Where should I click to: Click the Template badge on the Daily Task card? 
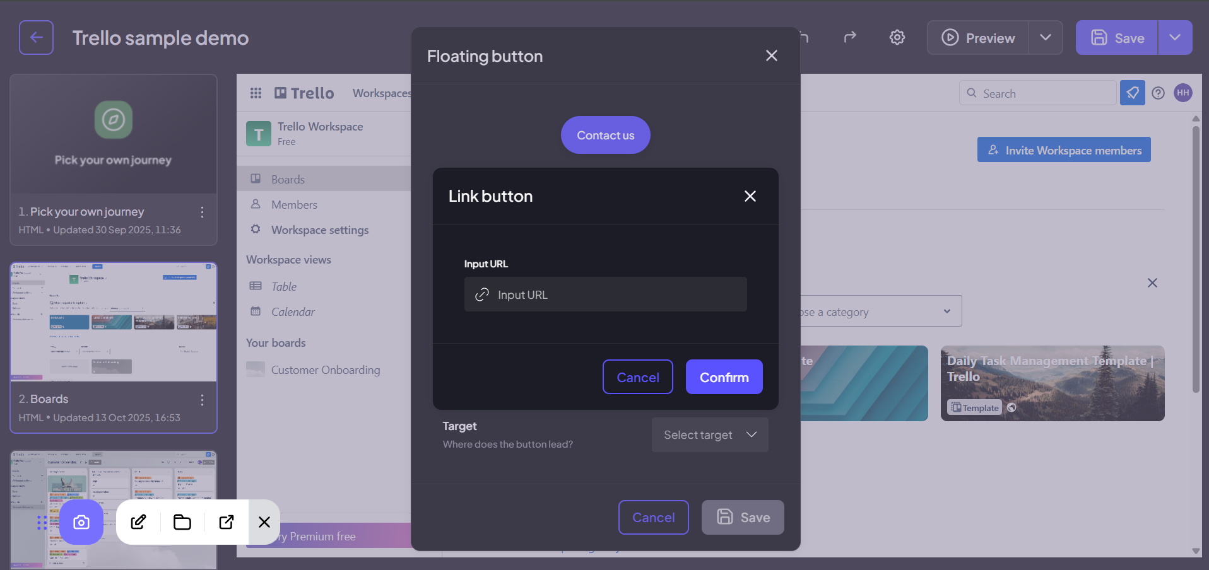(976, 407)
